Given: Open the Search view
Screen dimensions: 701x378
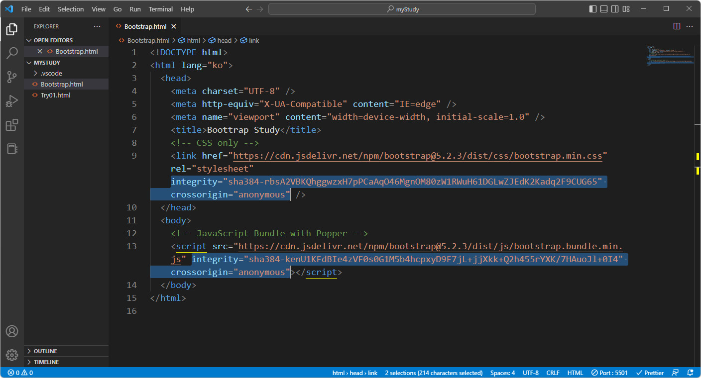Looking at the screenshot, I should click(12, 53).
